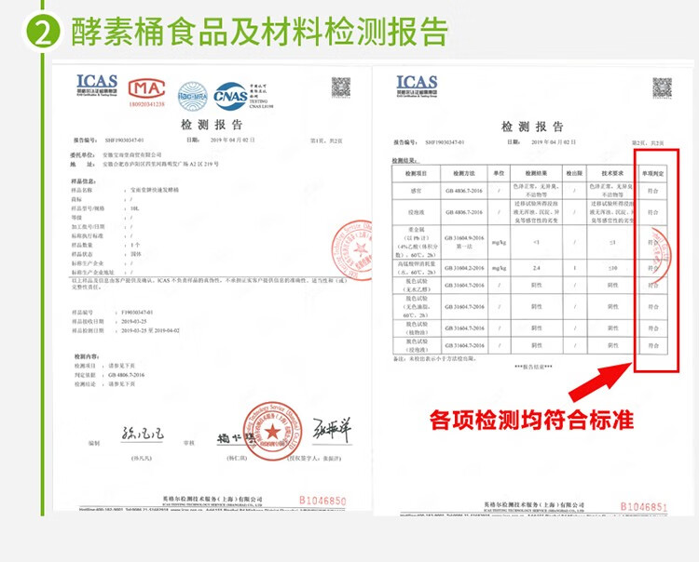Viewport: 699px width, 562px height.
Task: Click the method GB 31604.2-2016 cell
Action: click(464, 268)
